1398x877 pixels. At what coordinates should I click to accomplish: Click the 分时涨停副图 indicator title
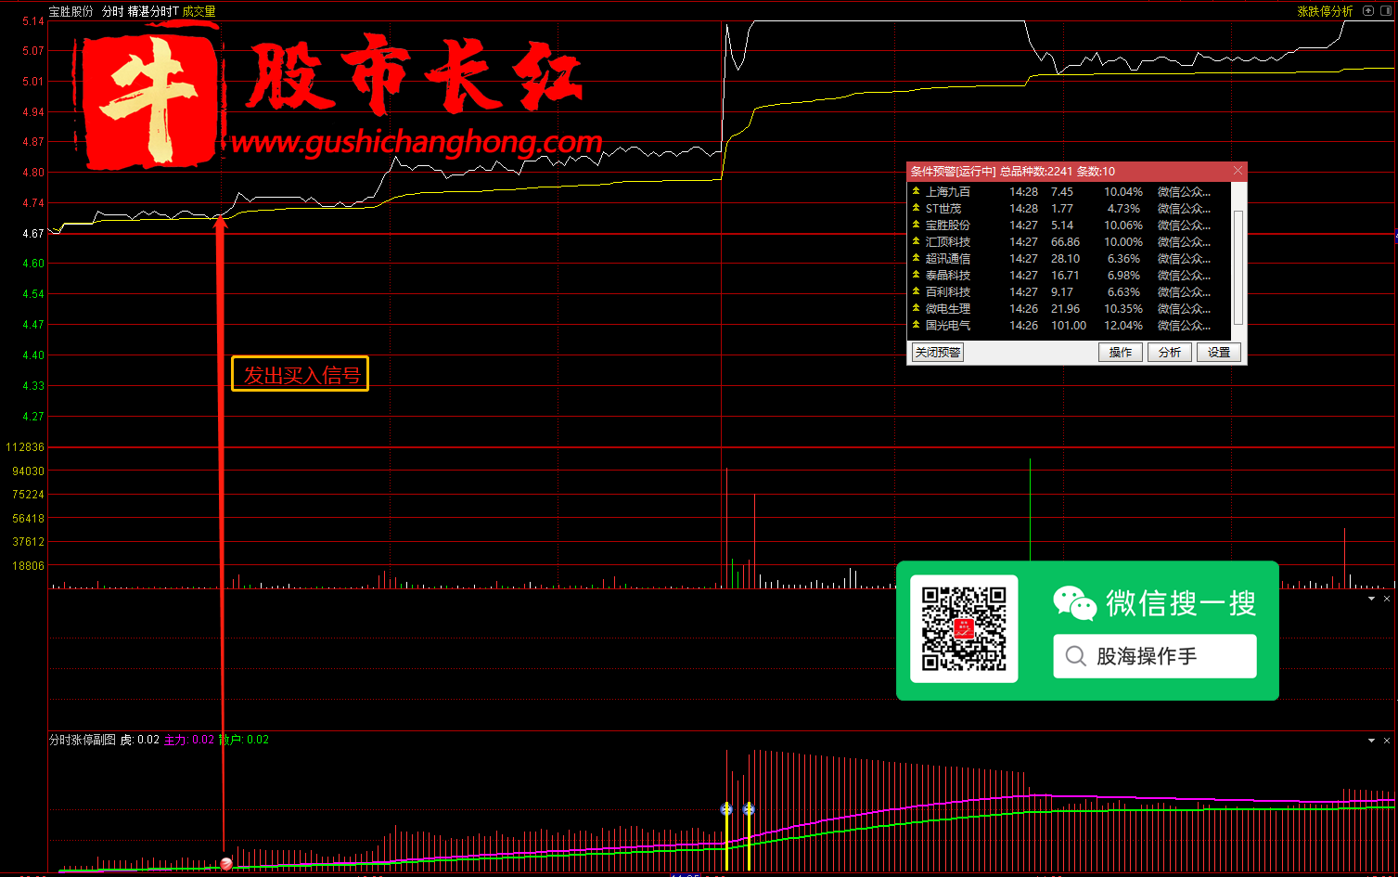coord(83,740)
